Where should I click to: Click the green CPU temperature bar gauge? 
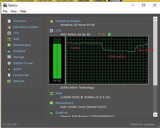tap(57, 60)
